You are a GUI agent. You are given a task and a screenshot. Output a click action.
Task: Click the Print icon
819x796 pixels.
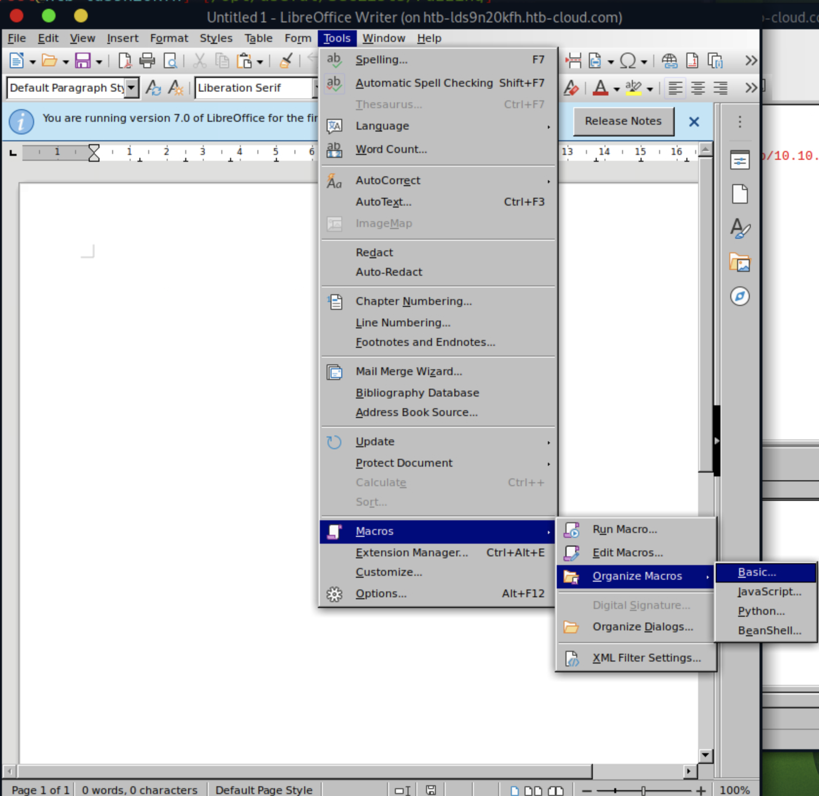pos(147,61)
